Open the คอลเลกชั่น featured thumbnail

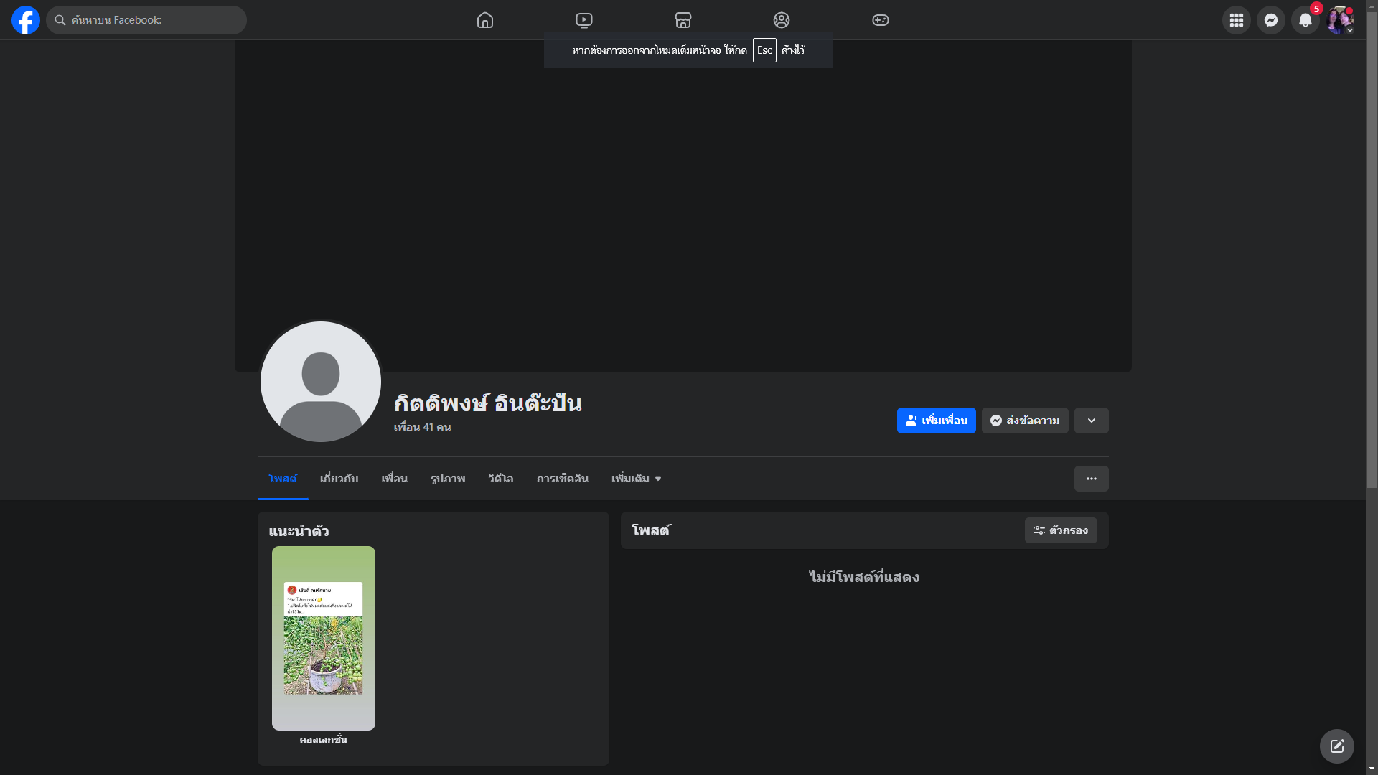click(324, 638)
